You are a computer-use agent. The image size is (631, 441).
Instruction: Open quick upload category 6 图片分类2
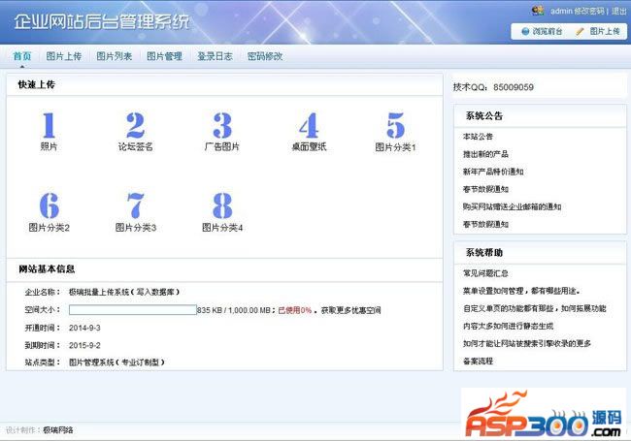50,212
